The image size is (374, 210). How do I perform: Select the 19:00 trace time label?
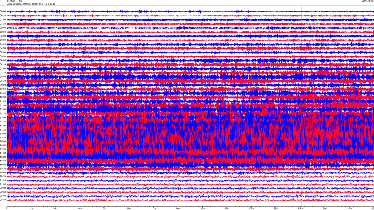coord(3,164)
